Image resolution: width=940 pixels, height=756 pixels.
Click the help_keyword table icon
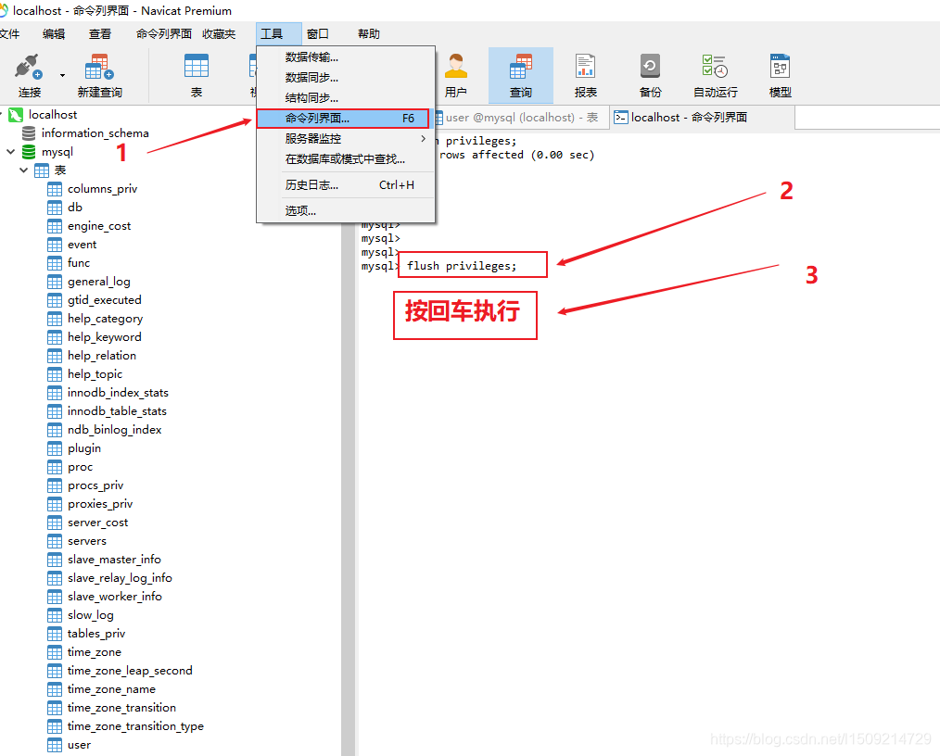click(x=55, y=337)
